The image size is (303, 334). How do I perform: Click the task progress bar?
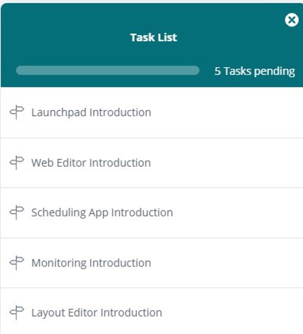108,70
